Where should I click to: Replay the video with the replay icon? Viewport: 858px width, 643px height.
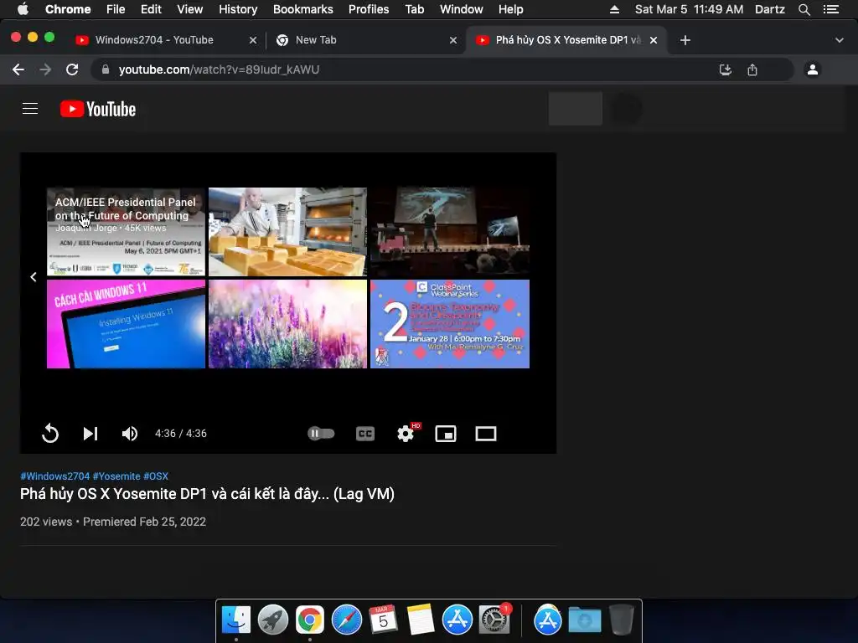pos(49,434)
